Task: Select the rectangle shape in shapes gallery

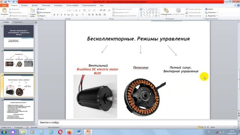Action: 150,9
